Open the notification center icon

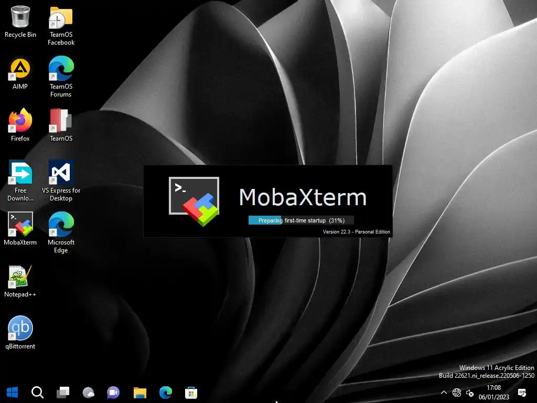pyautogui.click(x=522, y=393)
